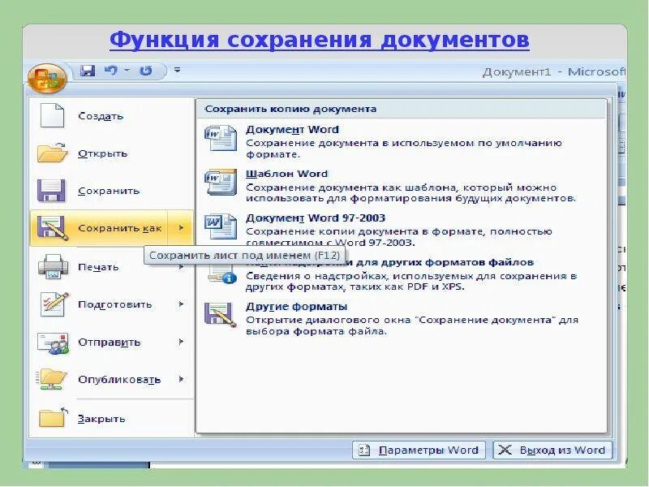Choose the Сохранить menu entry
This screenshot has width=649, height=487.
(x=112, y=191)
